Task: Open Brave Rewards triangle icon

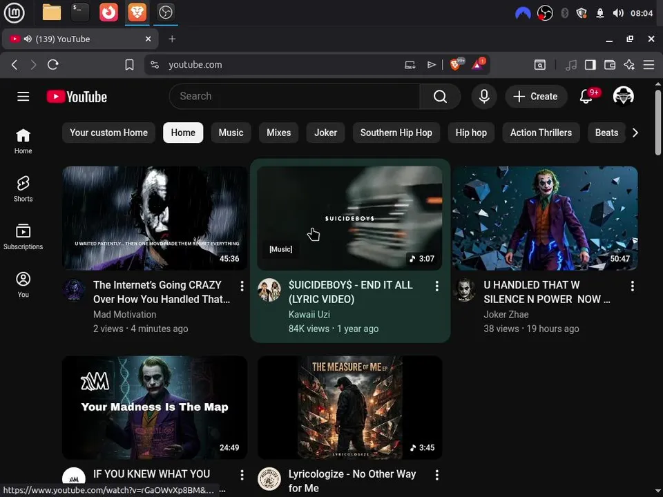Action: [x=477, y=65]
